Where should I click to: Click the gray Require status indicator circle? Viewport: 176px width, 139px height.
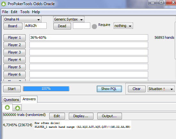pyautogui.click(x=94, y=27)
